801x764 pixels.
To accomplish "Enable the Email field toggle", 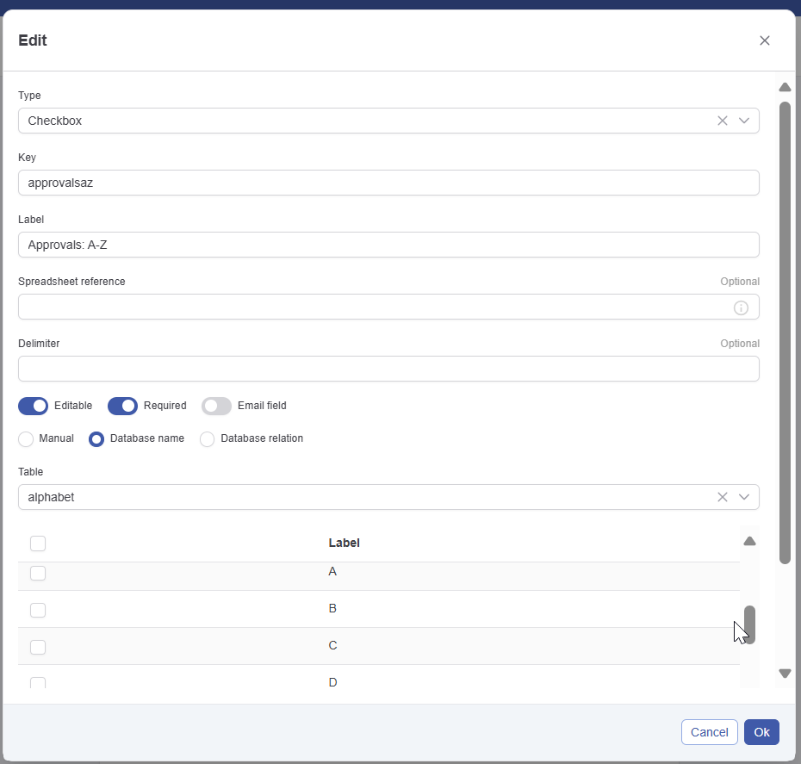I will click(216, 406).
